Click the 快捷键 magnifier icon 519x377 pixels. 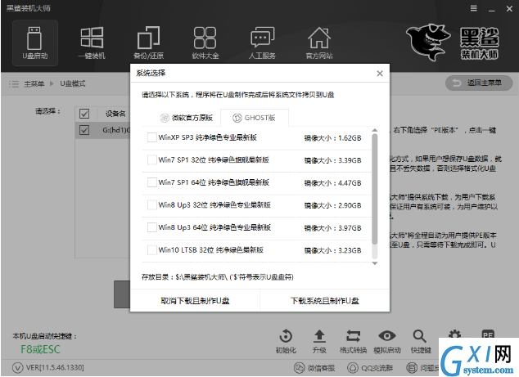coord(419,337)
